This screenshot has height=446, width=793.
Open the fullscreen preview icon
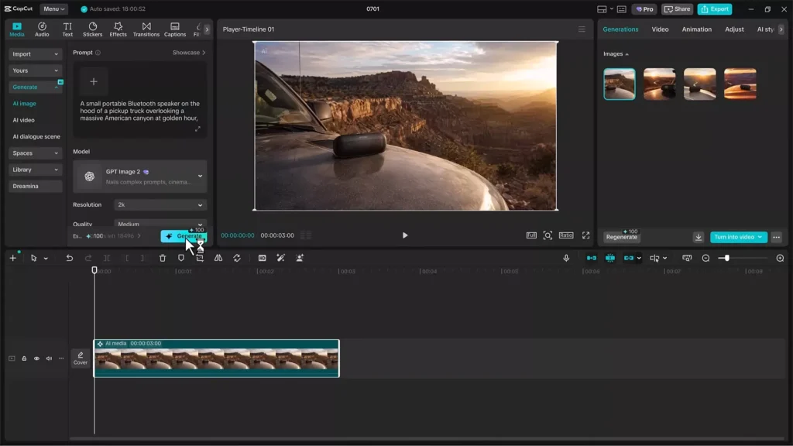click(x=585, y=235)
